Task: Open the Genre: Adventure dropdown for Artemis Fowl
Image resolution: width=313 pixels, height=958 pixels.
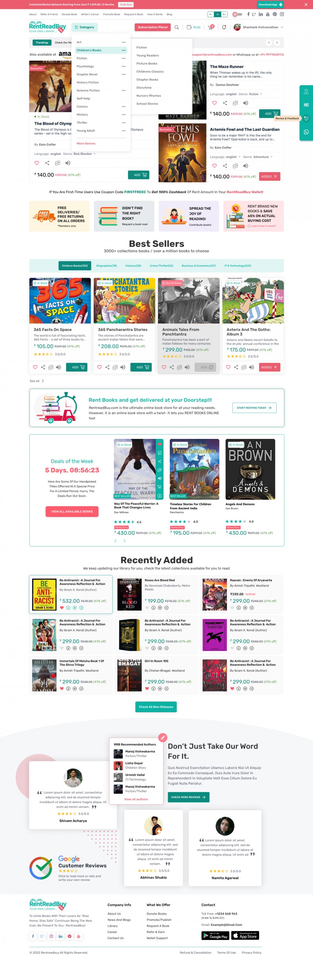Action: click(258, 157)
